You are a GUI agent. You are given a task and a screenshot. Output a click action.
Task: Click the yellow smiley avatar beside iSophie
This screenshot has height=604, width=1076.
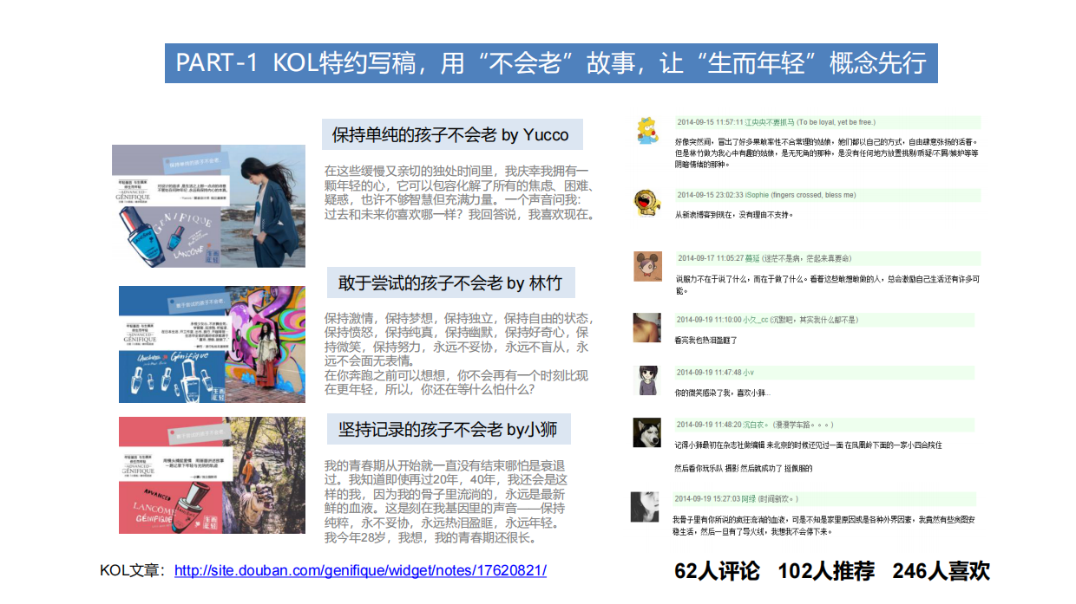[x=646, y=203]
